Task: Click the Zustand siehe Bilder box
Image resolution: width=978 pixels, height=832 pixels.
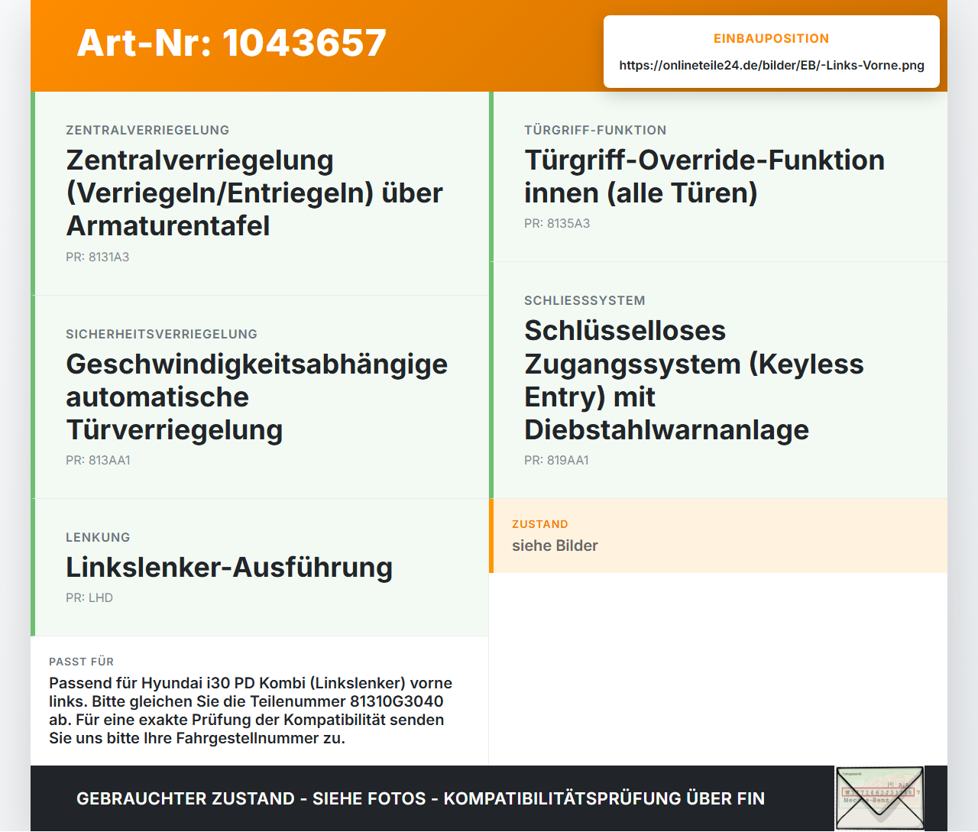Action: pyautogui.click(x=718, y=536)
